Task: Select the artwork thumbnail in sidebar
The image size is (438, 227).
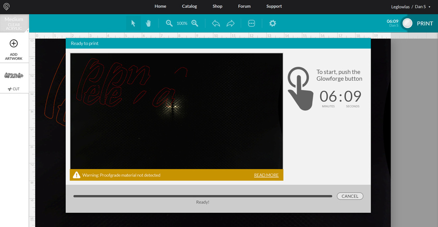Action: click(14, 75)
